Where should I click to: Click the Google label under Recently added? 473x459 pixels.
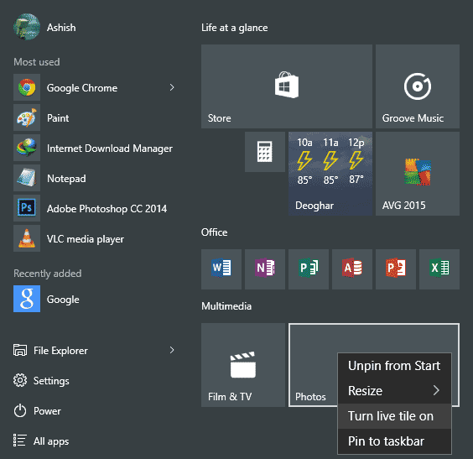pyautogui.click(x=63, y=300)
